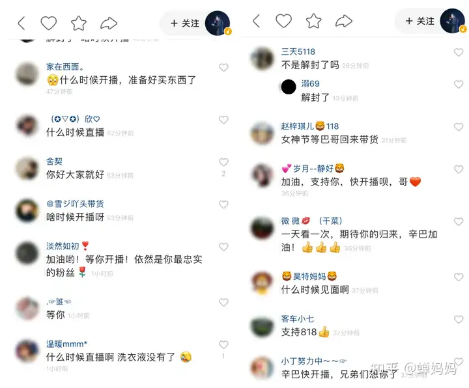Click the + 关注 follow button on right
Image resolution: width=469 pixels, height=388 pixels.
point(420,21)
